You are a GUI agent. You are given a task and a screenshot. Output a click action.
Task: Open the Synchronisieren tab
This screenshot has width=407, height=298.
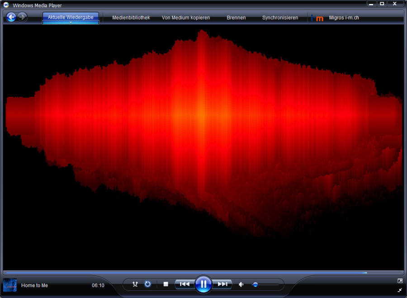click(280, 18)
